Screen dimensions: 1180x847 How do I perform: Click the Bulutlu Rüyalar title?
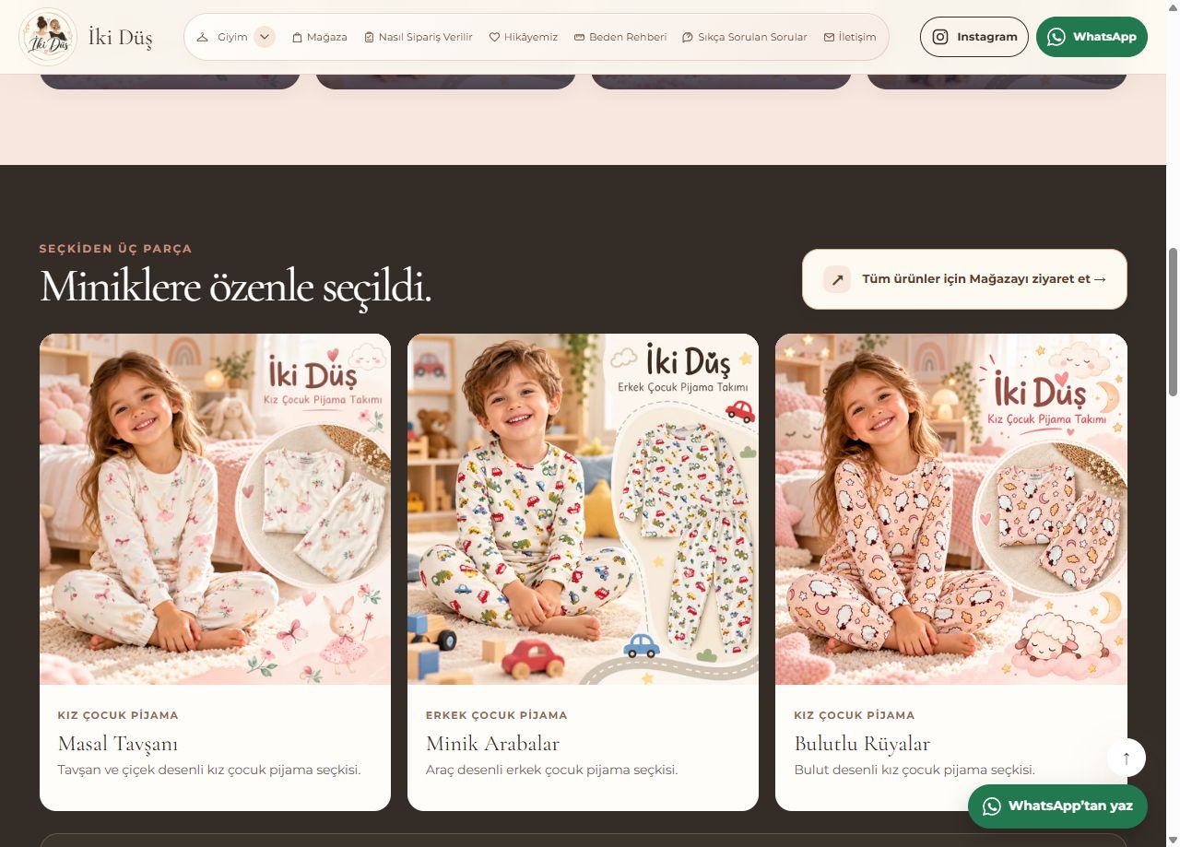[862, 744]
